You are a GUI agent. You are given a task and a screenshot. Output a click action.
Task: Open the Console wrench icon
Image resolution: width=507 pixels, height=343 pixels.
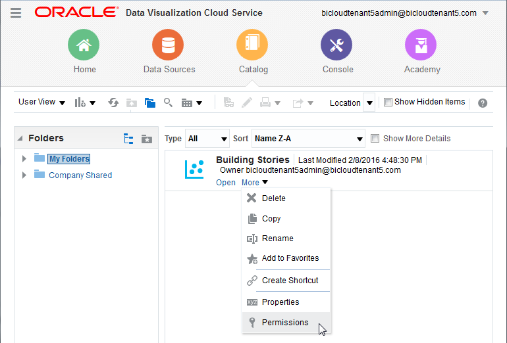coord(336,45)
